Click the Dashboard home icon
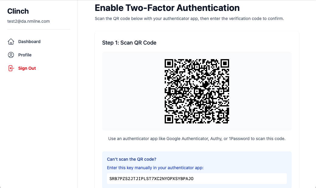Viewport: 316px width, 188px height. pos(11,42)
